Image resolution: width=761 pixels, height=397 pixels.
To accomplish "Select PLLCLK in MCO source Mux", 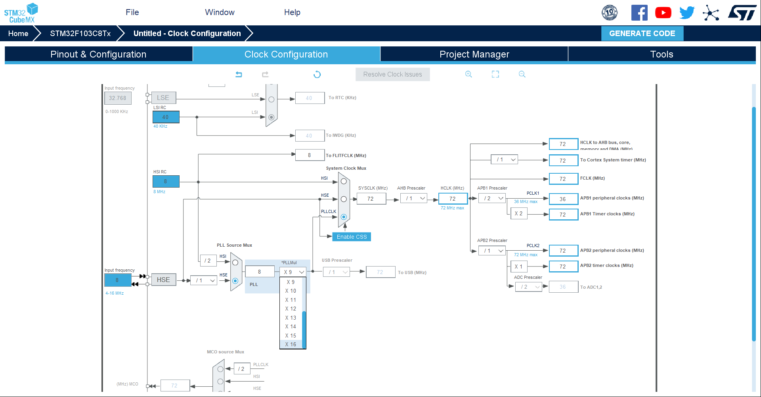I will (x=220, y=369).
